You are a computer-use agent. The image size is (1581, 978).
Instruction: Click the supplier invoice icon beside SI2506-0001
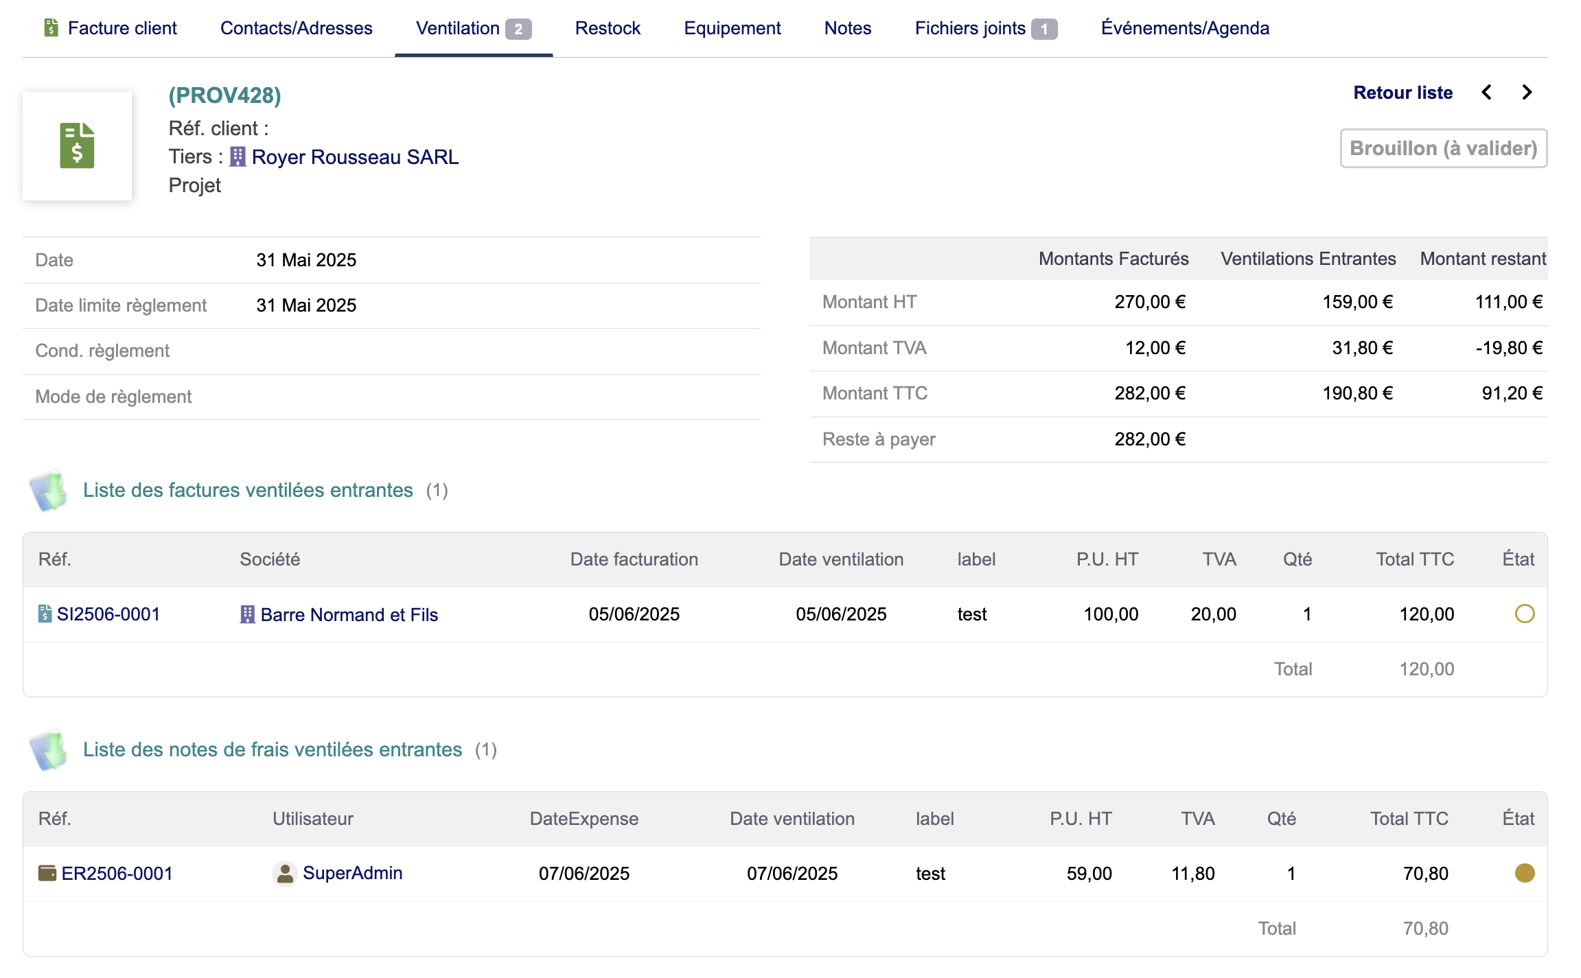pyautogui.click(x=45, y=614)
